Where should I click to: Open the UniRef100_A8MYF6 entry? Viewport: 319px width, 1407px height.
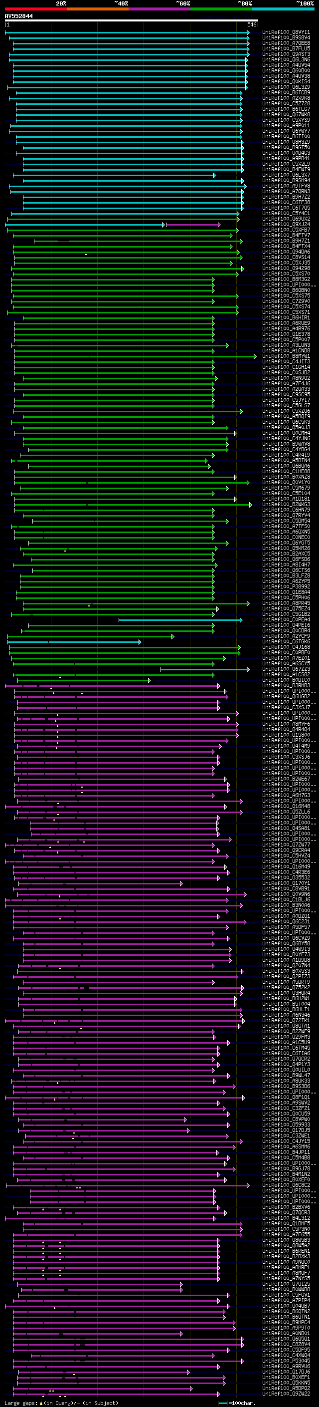(286, 724)
